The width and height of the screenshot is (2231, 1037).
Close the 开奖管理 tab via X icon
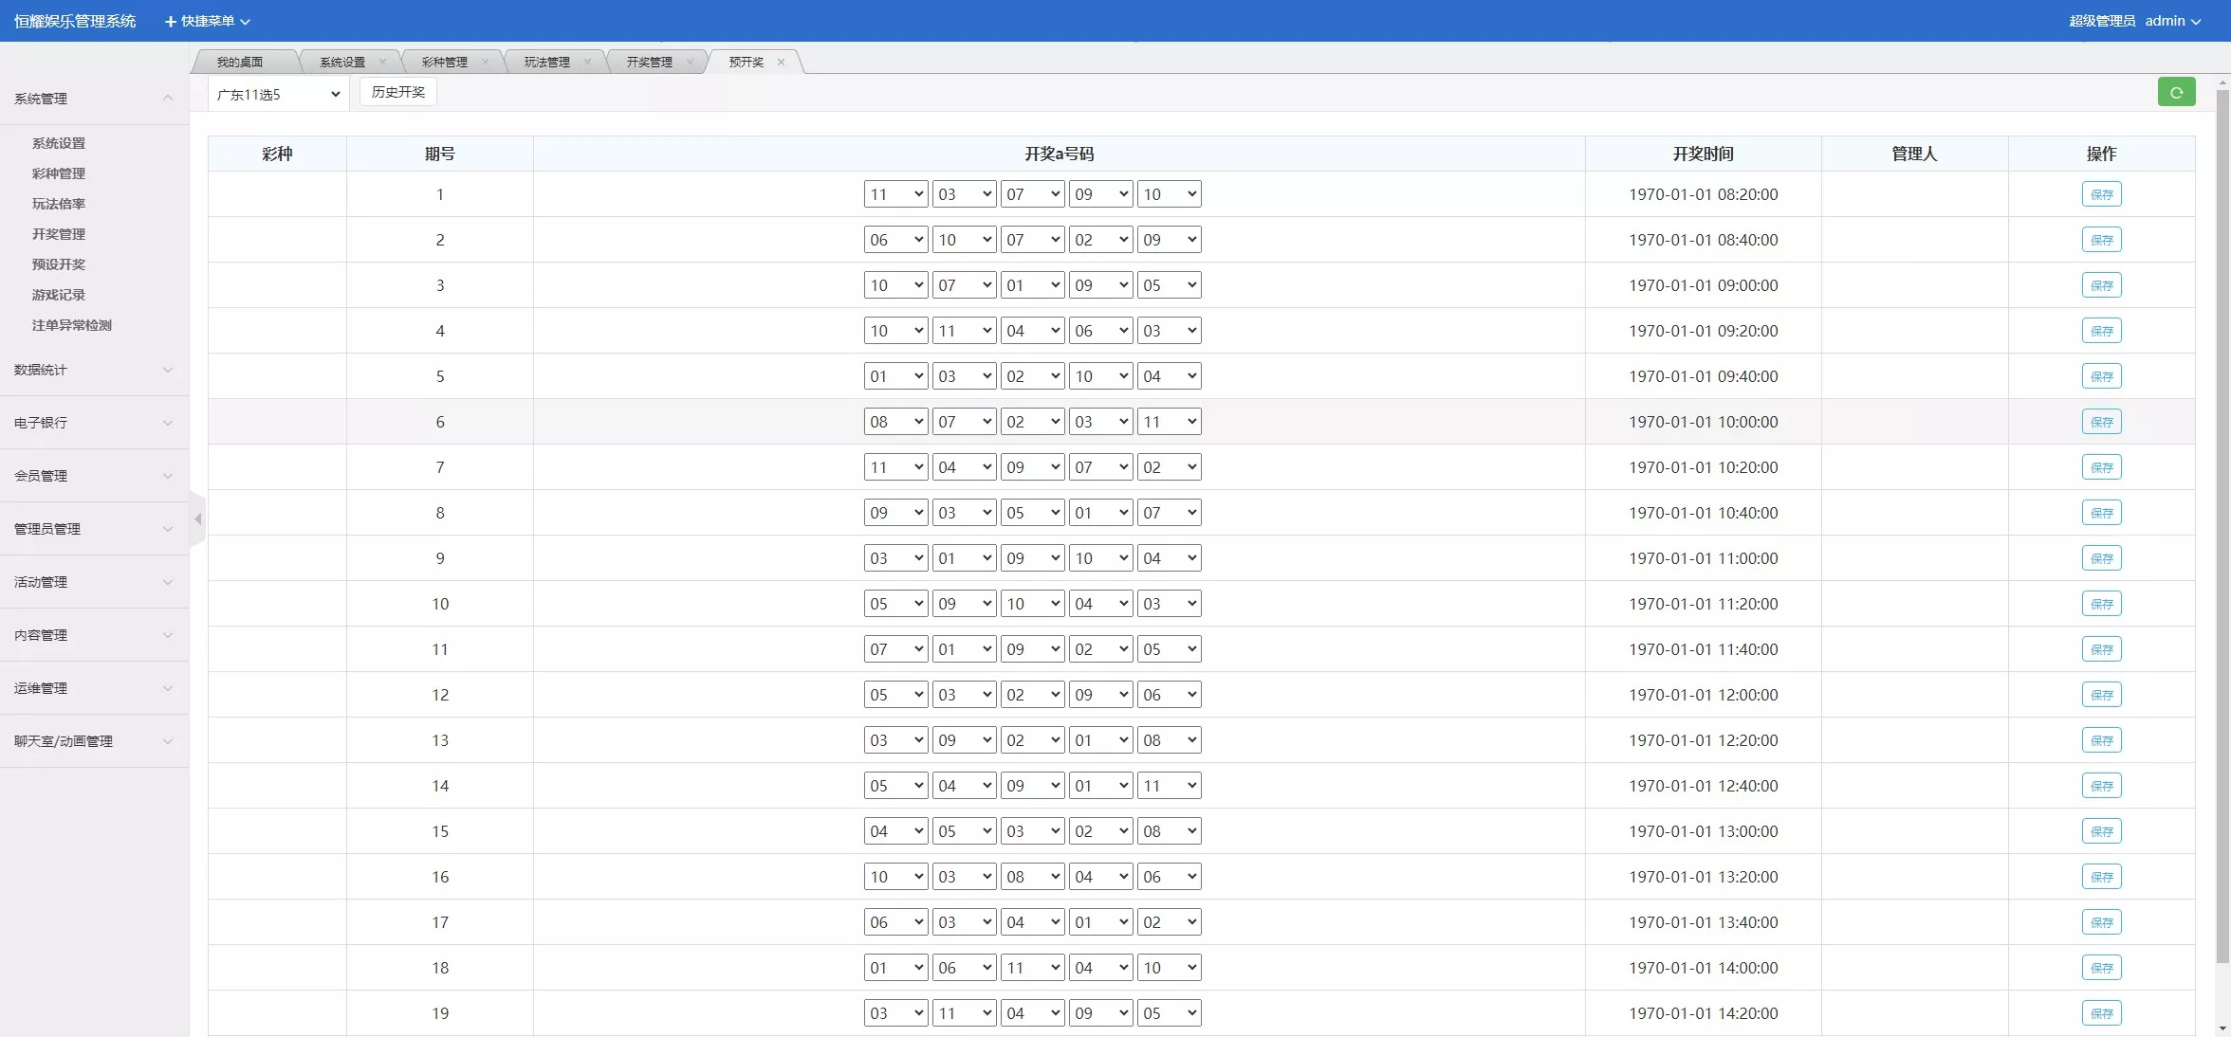coord(690,63)
